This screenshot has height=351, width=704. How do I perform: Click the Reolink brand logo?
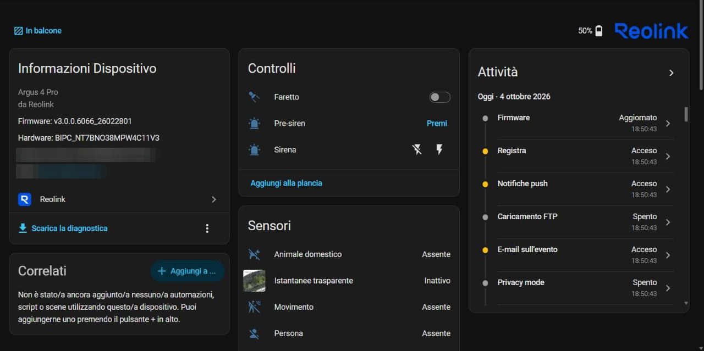651,31
